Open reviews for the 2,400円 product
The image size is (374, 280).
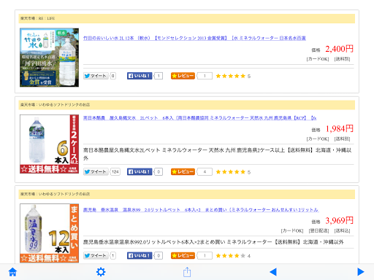(183, 76)
